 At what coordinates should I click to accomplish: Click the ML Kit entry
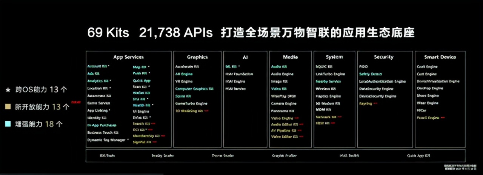pyautogui.click(x=231, y=66)
